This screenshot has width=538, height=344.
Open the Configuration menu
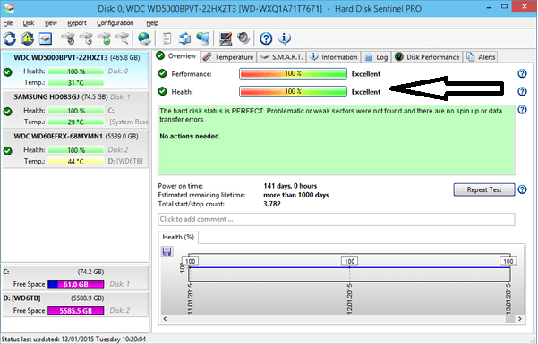(x=115, y=23)
